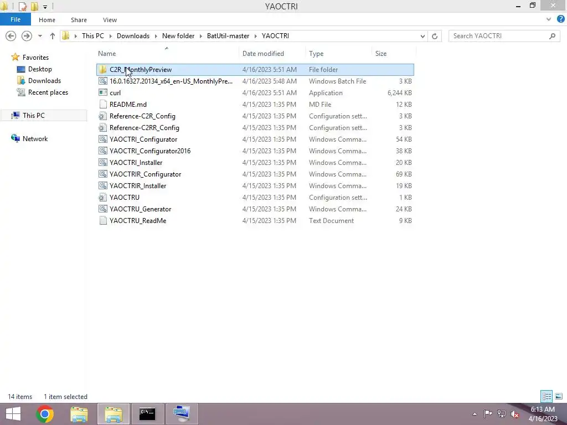The width and height of the screenshot is (567, 425).
Task: Select Favorites in navigation pane
Action: pos(35,58)
